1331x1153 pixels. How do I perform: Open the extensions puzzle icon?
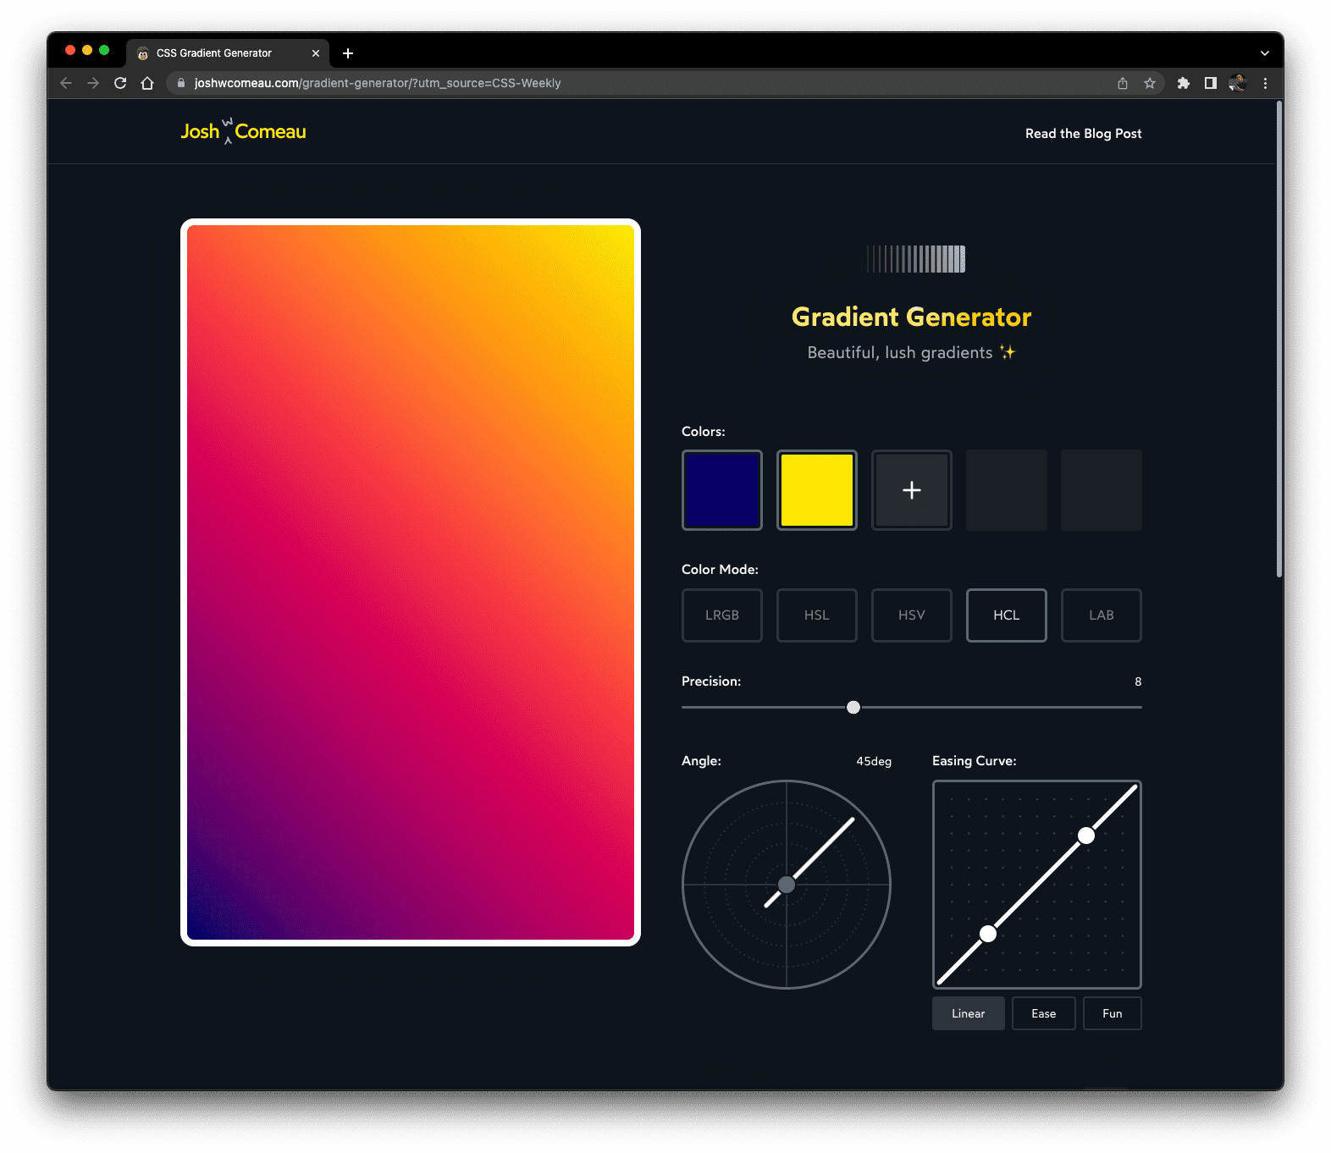point(1184,83)
